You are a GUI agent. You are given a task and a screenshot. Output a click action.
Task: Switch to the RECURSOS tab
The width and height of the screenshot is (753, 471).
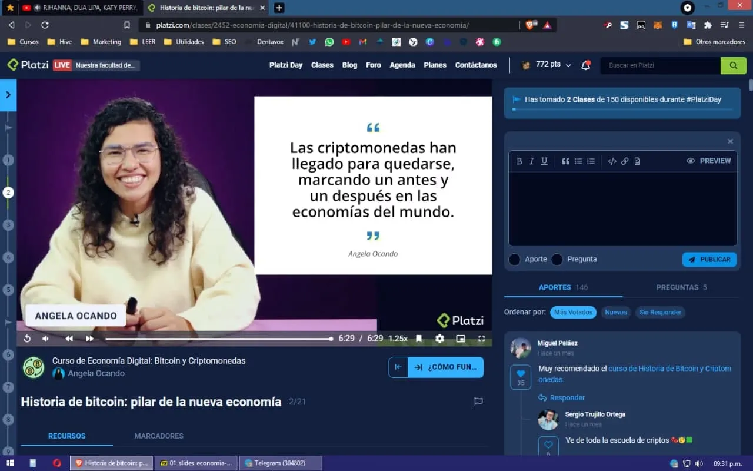(x=67, y=436)
